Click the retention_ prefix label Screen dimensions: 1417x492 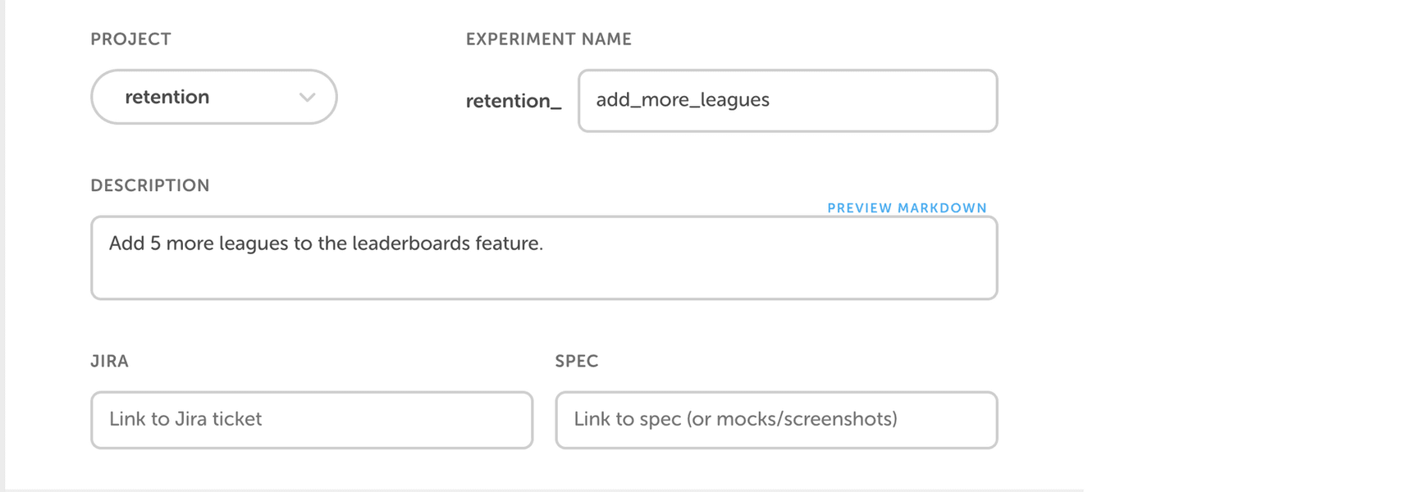[513, 101]
